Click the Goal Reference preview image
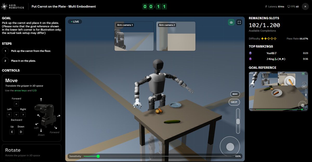312x162 pixels. (x=278, y=91)
